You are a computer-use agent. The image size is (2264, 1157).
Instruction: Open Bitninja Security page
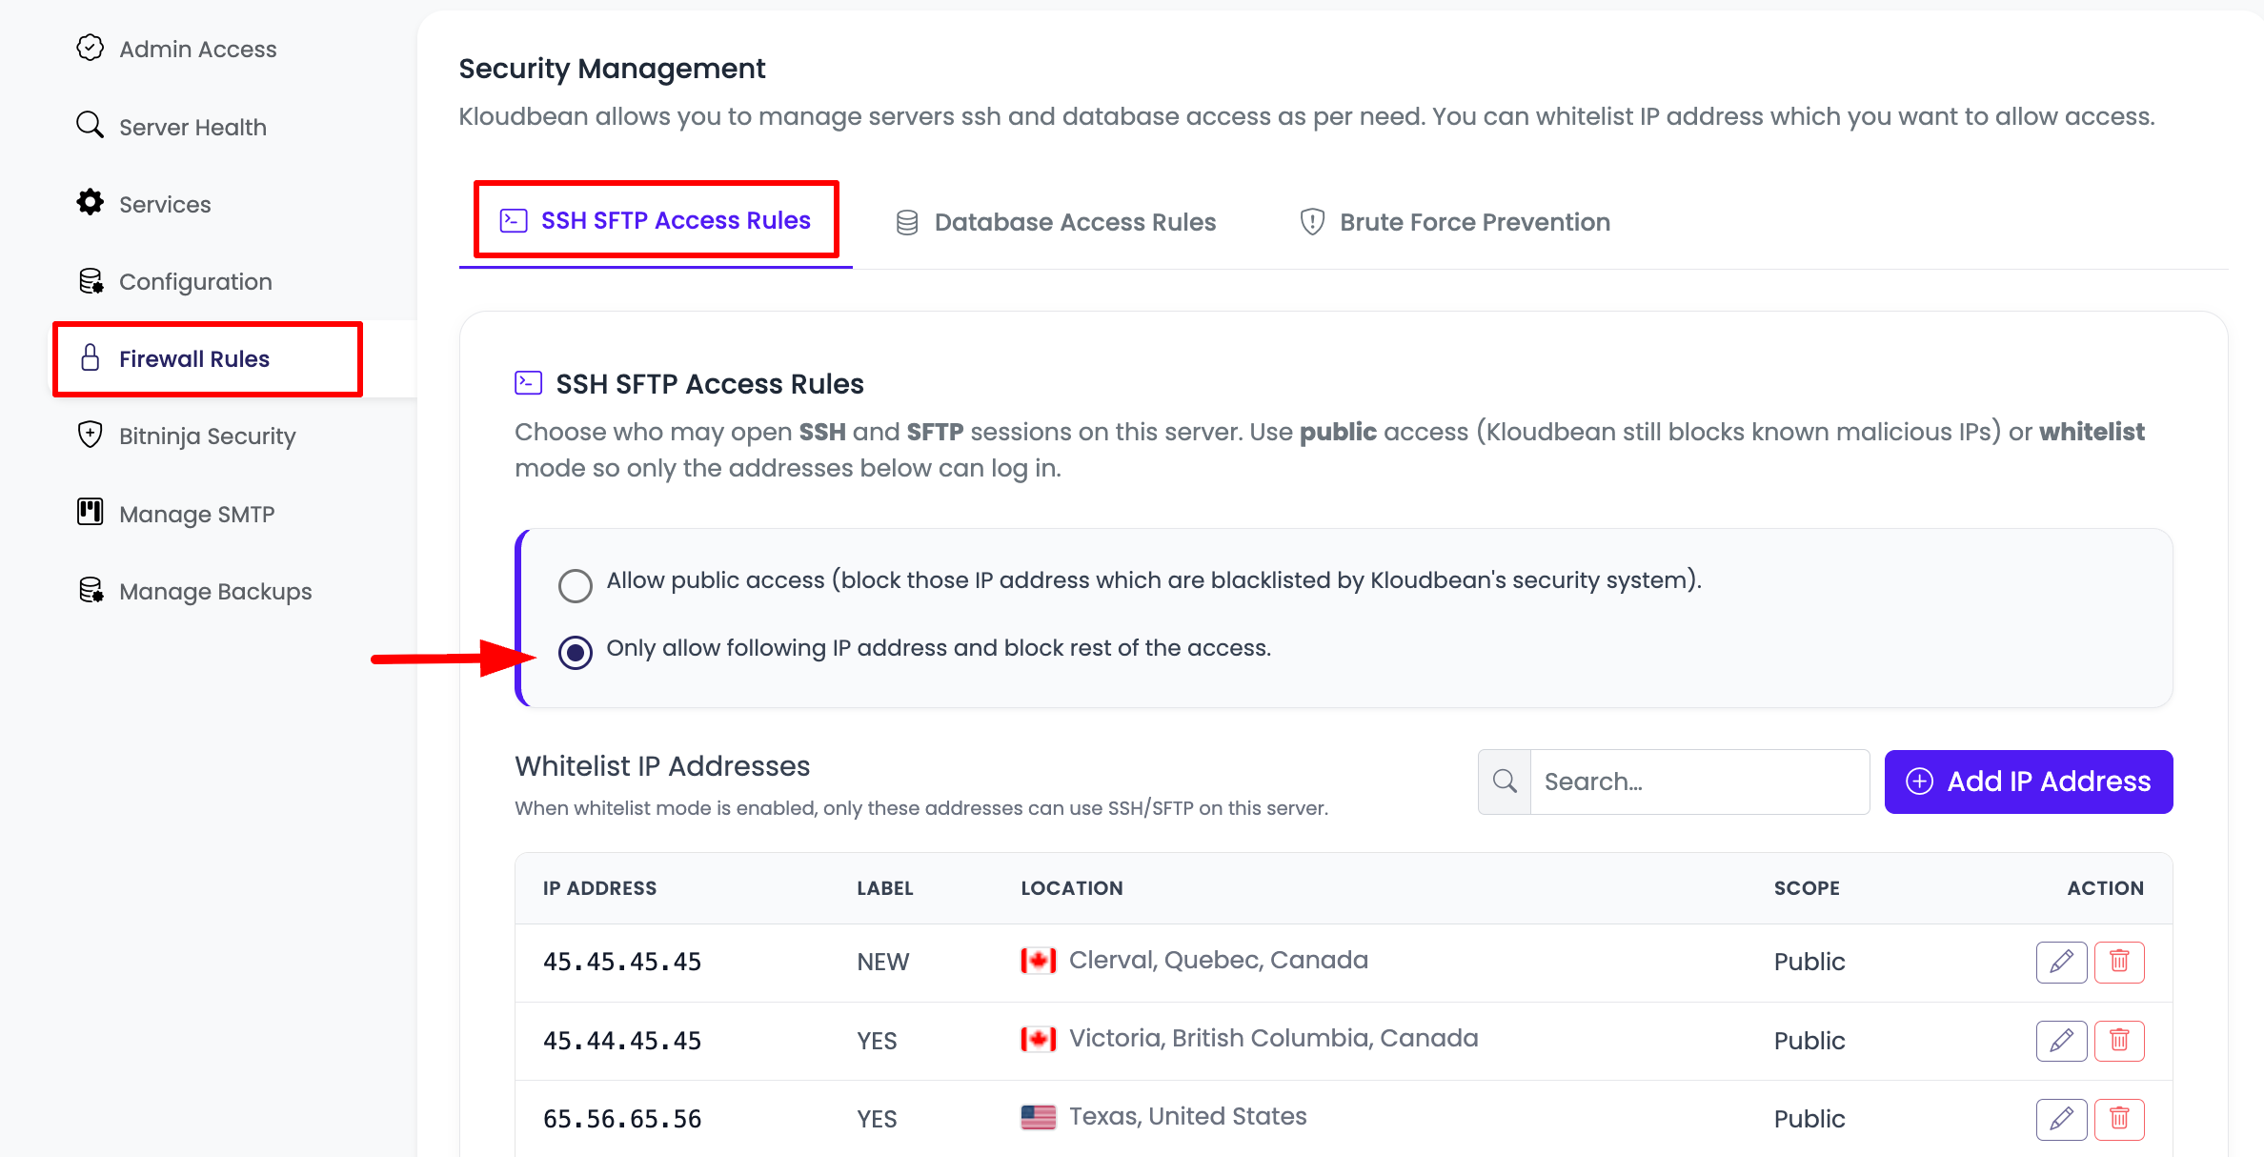(x=207, y=436)
